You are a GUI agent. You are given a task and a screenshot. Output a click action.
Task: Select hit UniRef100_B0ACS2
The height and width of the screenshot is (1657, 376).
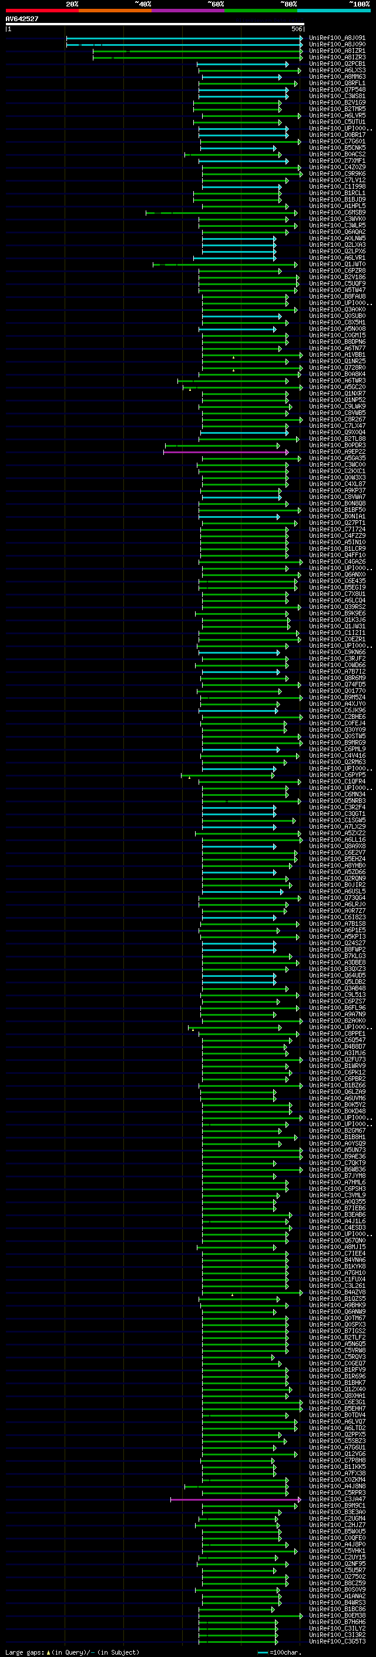[x=337, y=155]
